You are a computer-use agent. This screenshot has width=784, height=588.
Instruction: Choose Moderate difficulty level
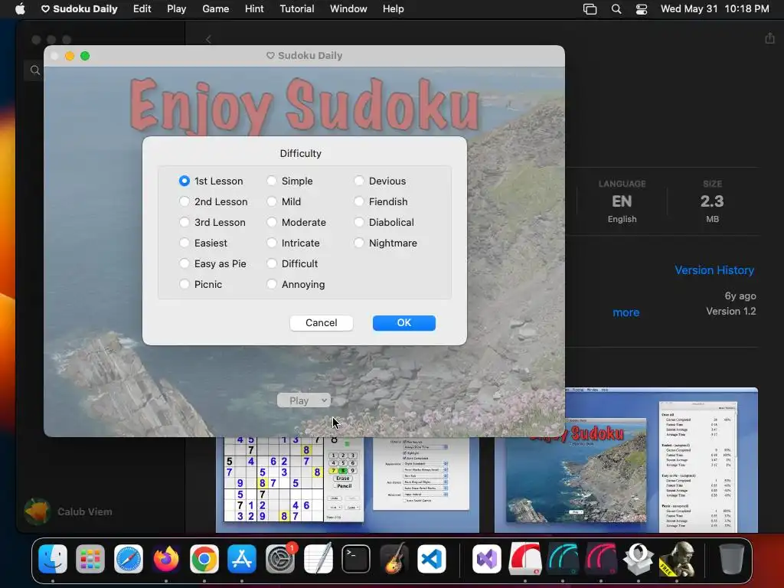coord(272,222)
